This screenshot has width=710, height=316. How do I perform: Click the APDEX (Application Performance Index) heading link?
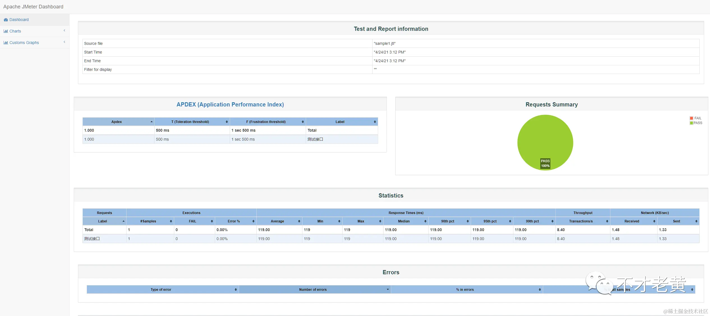pyautogui.click(x=230, y=104)
